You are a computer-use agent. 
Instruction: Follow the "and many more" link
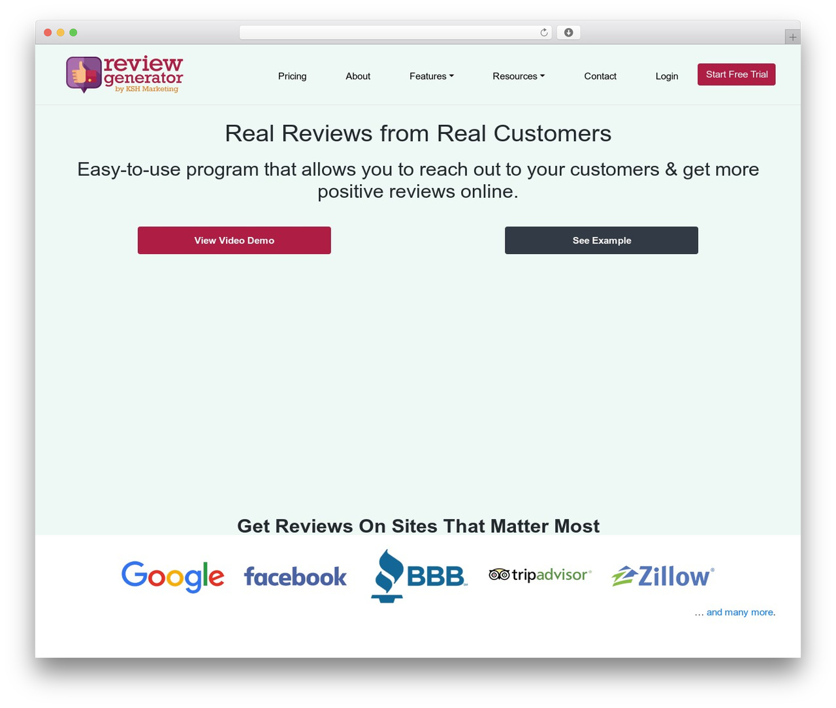click(740, 613)
